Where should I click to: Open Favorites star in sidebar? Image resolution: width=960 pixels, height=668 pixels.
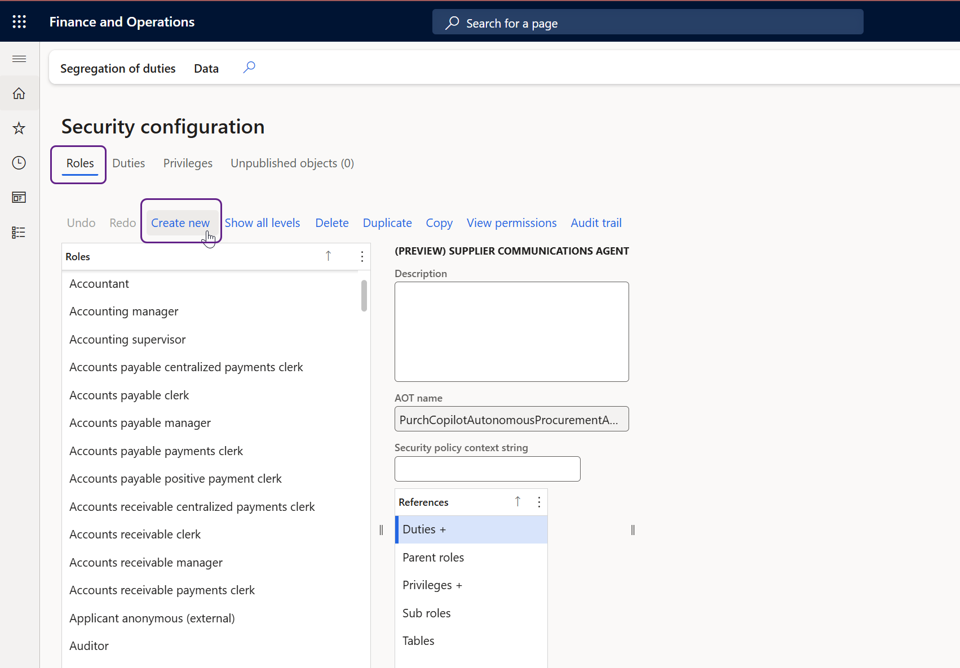(19, 128)
